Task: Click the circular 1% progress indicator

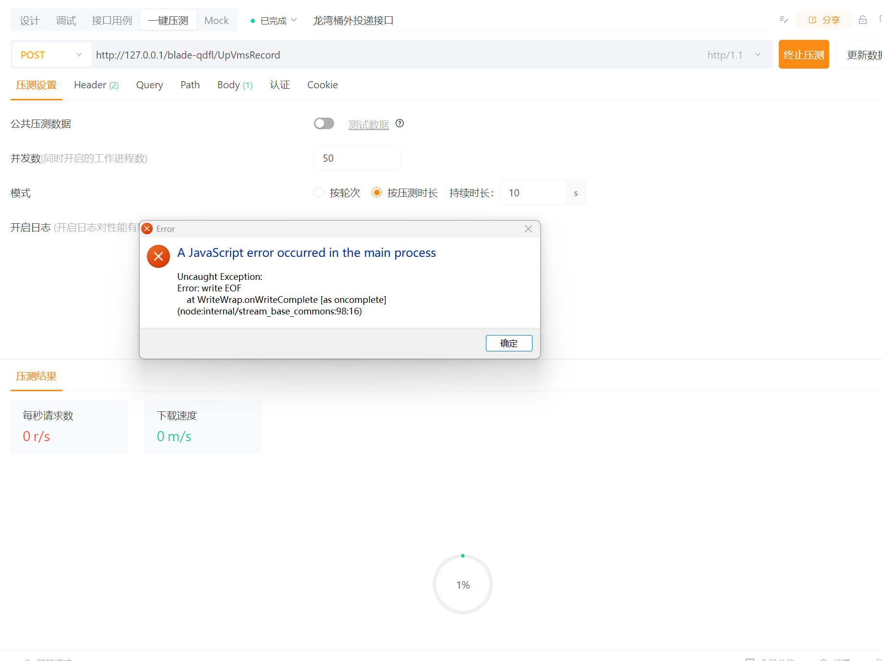Action: [463, 584]
